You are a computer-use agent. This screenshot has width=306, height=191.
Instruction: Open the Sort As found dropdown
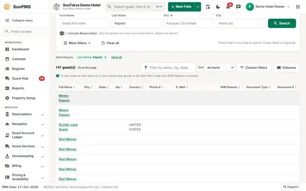point(219,67)
